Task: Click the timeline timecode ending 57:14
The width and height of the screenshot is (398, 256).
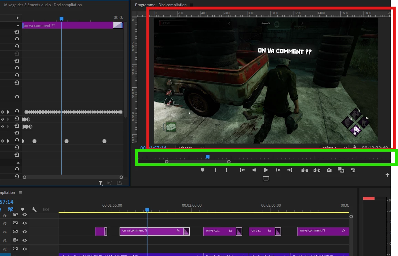Action: pos(7,202)
